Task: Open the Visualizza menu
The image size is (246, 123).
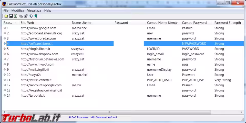Action: pyautogui.click(x=34, y=11)
